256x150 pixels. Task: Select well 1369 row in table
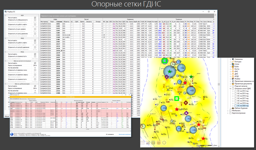click(127, 37)
